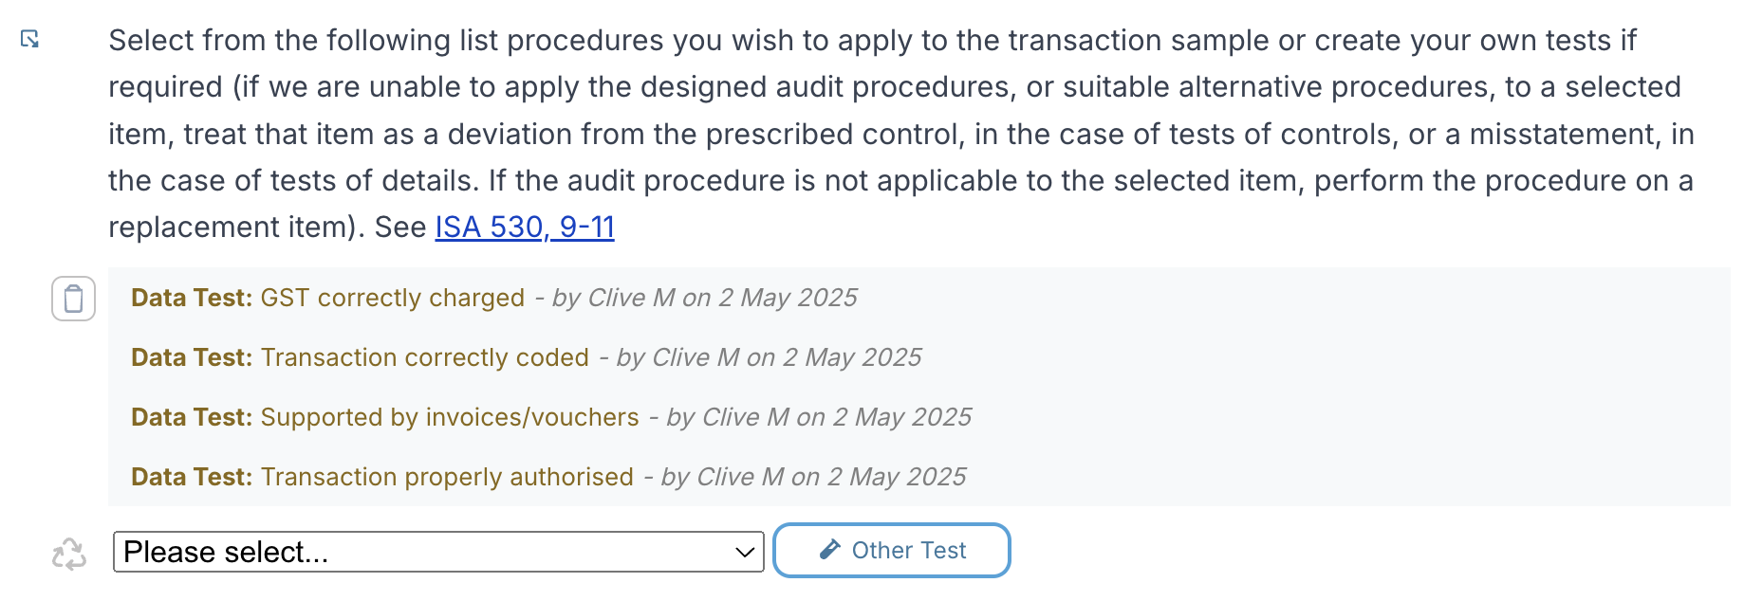This screenshot has width=1744, height=601.
Task: Select GST correctly charged data test
Action: click(x=393, y=298)
